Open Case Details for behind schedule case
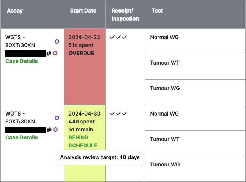The height and width of the screenshot is (182, 246). (x=22, y=138)
